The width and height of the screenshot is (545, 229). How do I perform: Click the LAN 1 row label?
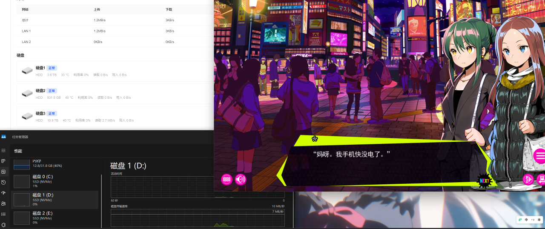(x=26, y=31)
